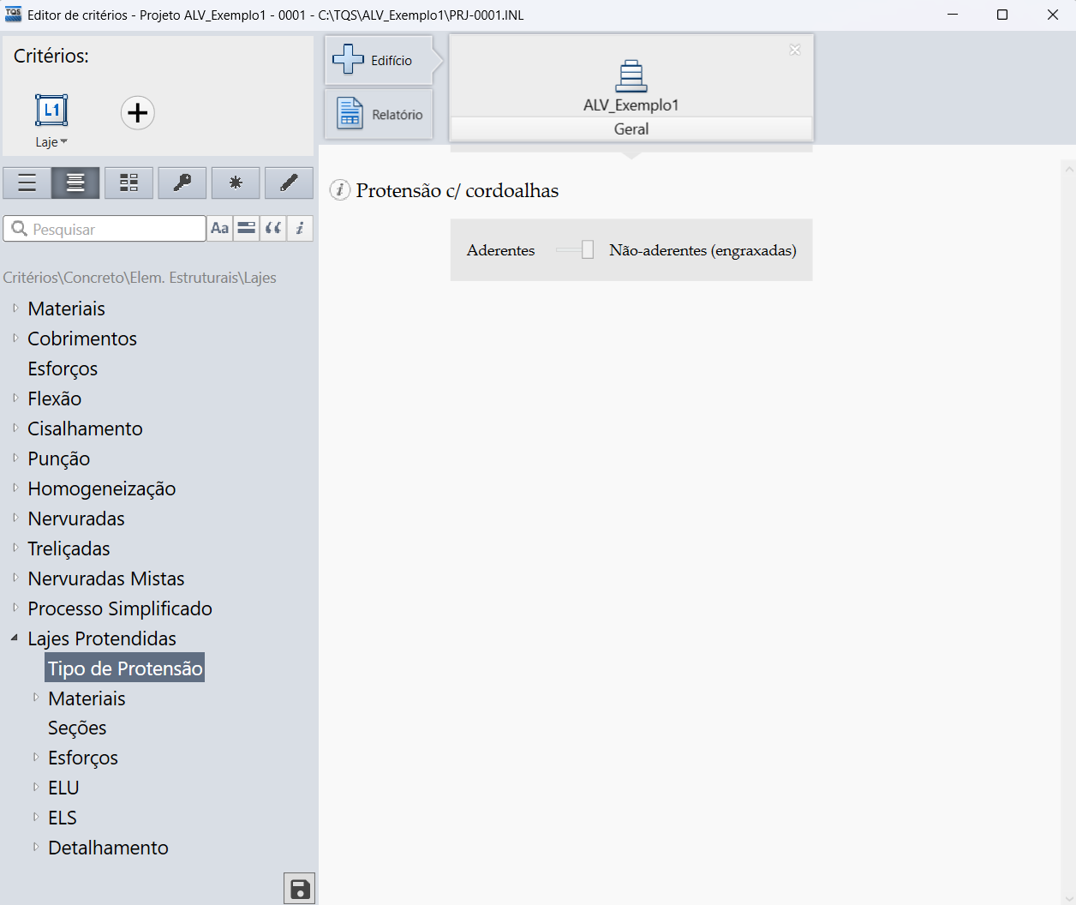
Task: Expand the Processo Simplificado node
Action: (15, 608)
